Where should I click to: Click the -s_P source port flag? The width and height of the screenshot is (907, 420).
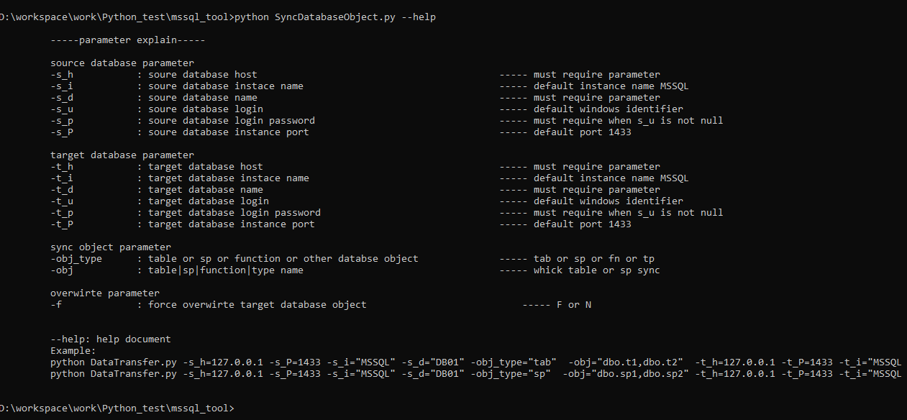pyautogui.click(x=62, y=132)
